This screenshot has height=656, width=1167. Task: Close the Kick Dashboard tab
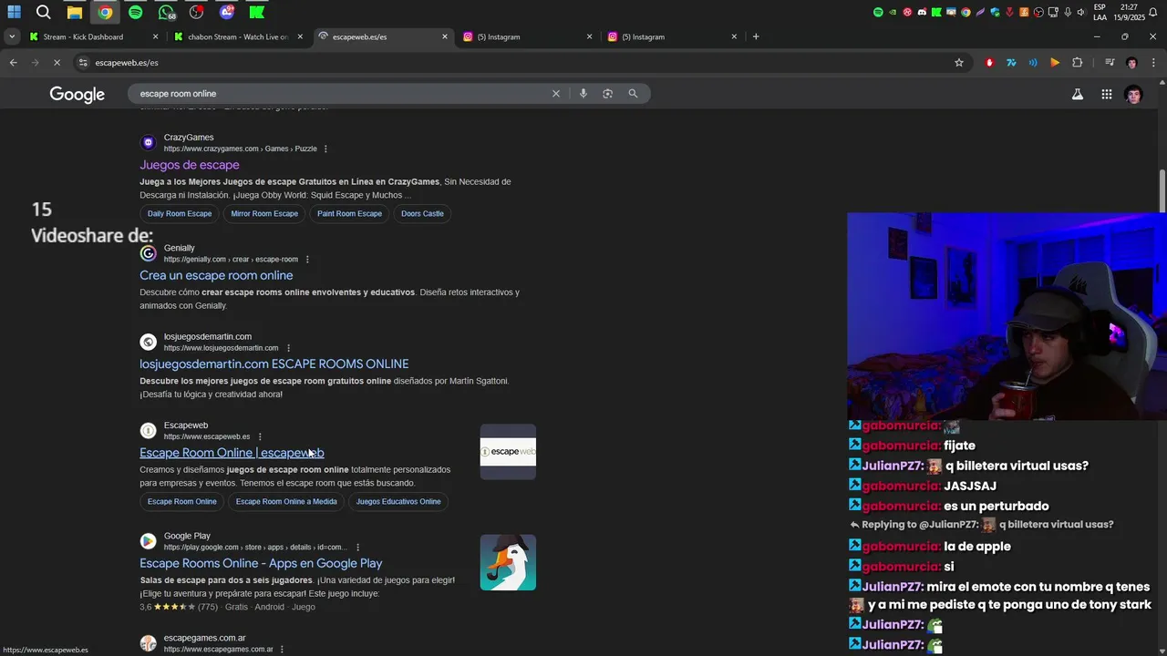point(155,36)
